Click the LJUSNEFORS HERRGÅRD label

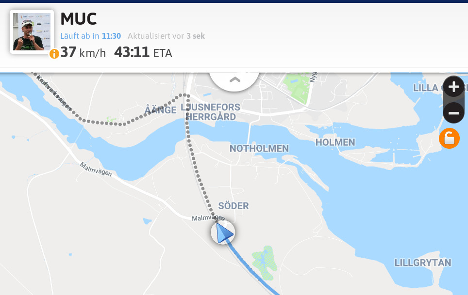coord(211,112)
